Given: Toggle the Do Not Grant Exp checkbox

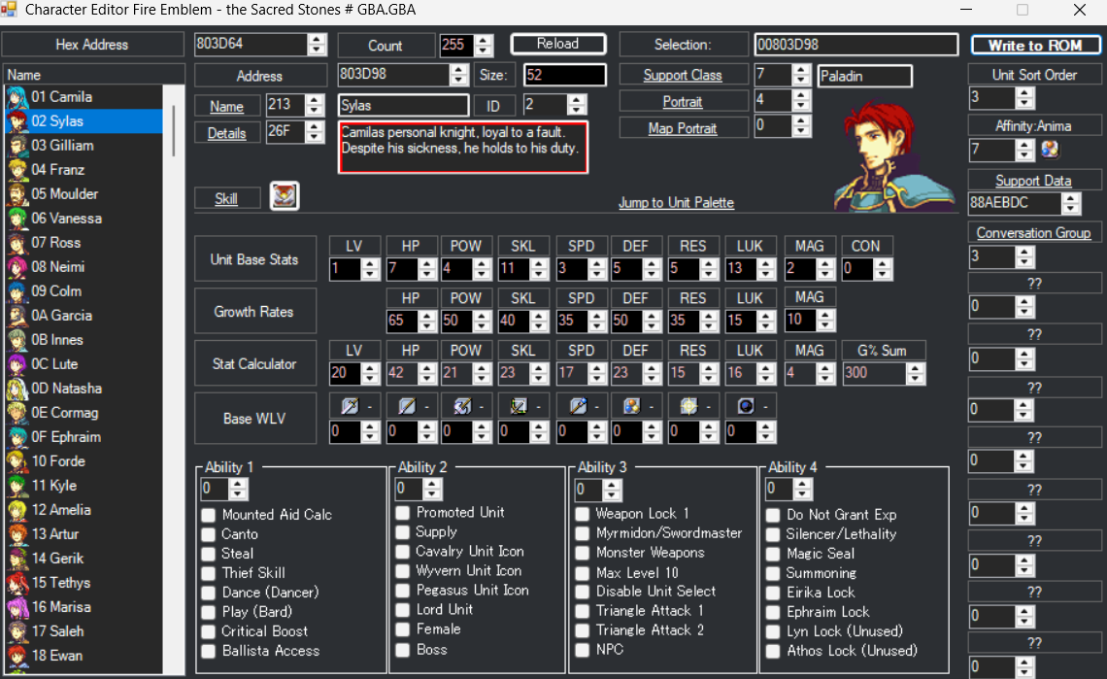Looking at the screenshot, I should (773, 515).
